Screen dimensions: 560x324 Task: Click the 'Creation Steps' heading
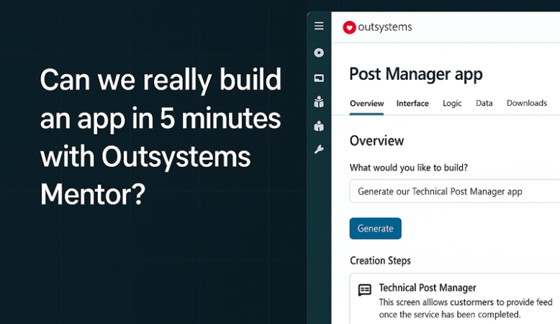click(x=380, y=261)
